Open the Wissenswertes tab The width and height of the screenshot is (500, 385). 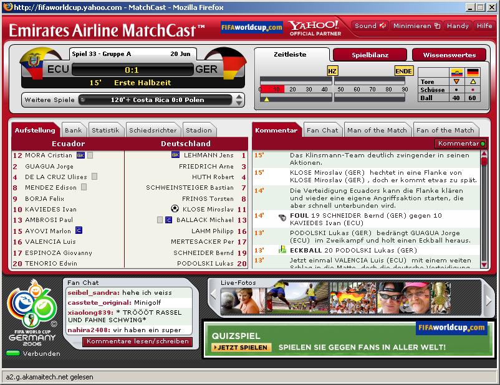click(x=449, y=55)
